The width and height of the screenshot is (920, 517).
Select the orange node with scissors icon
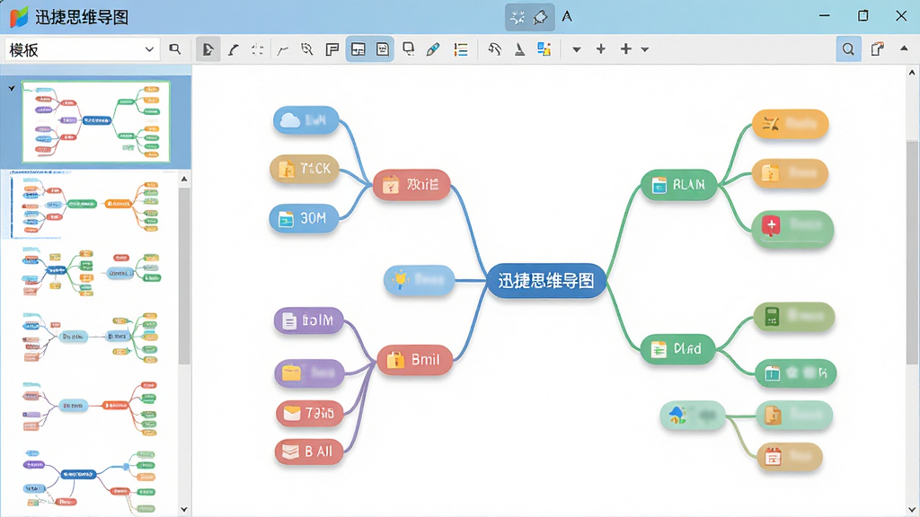tap(791, 124)
